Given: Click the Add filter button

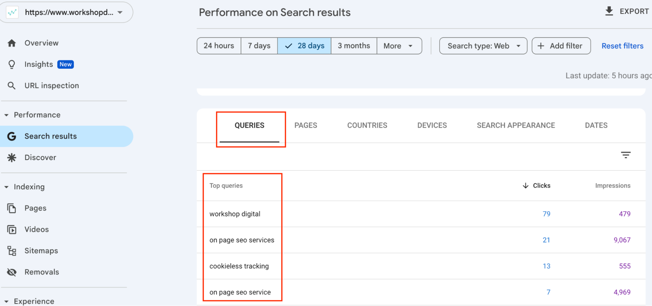Looking at the screenshot, I should [x=561, y=46].
